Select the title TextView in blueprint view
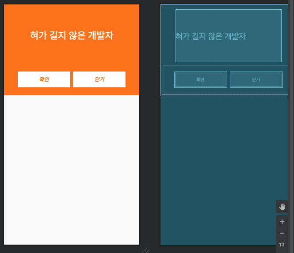 point(229,36)
